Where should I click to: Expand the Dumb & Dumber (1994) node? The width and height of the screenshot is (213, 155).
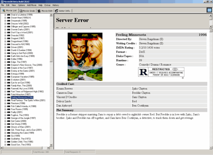(x=5, y=50)
